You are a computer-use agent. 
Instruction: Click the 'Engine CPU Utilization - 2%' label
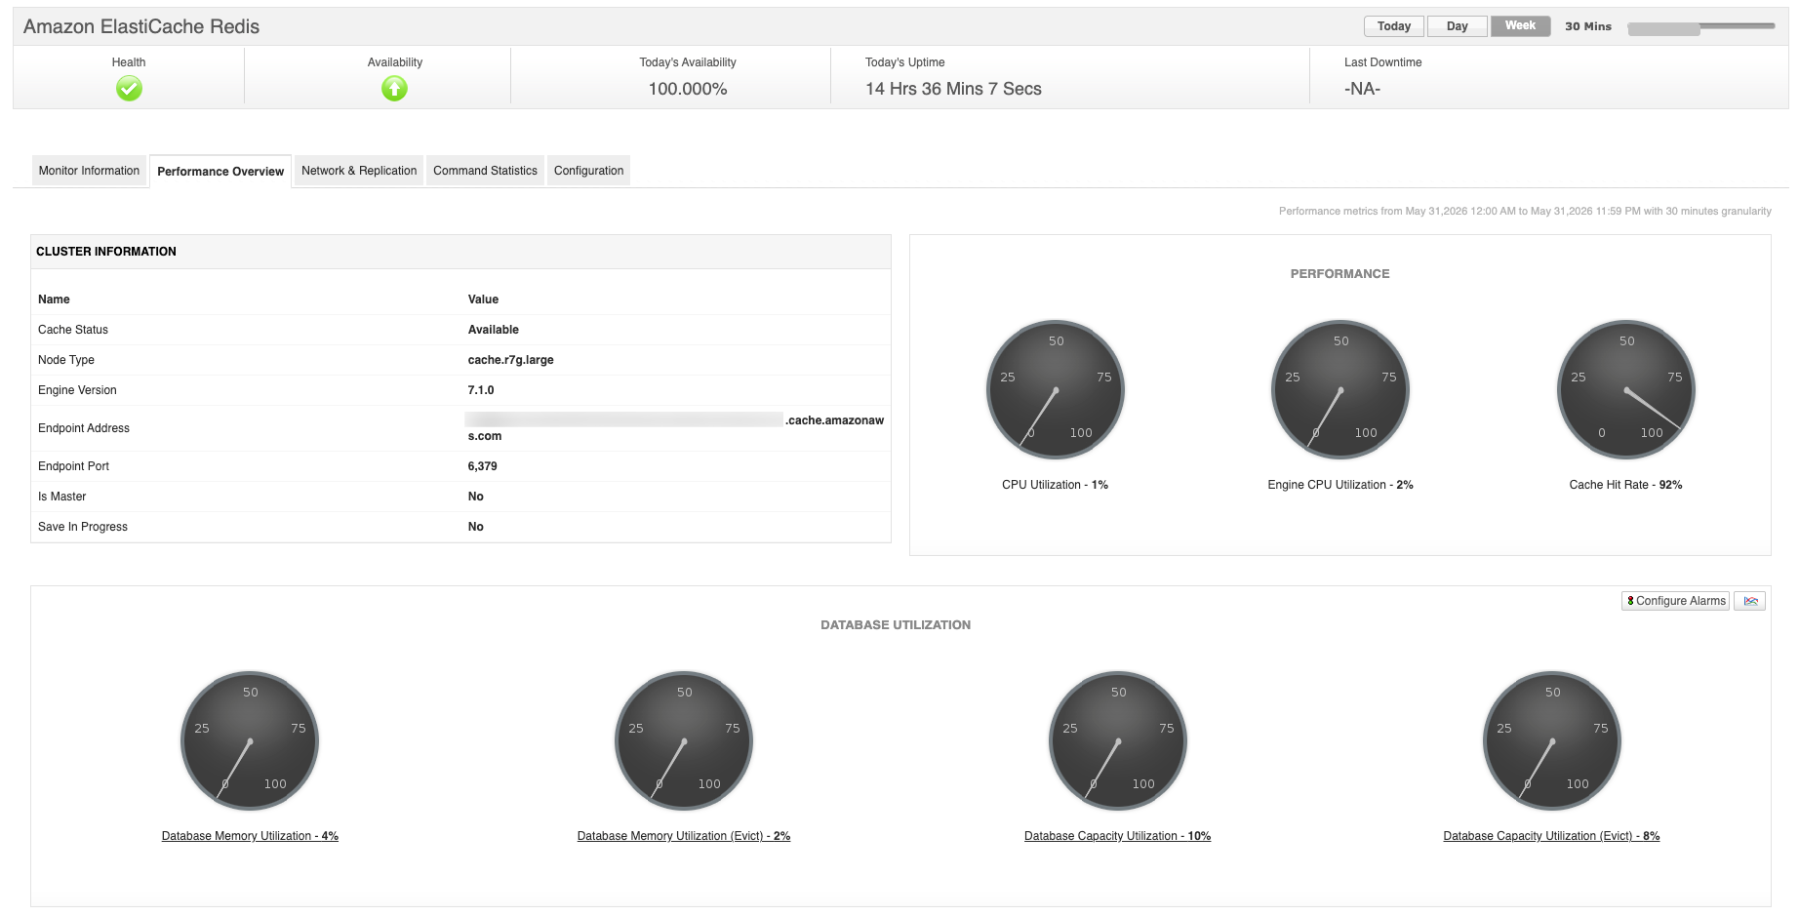tap(1340, 485)
